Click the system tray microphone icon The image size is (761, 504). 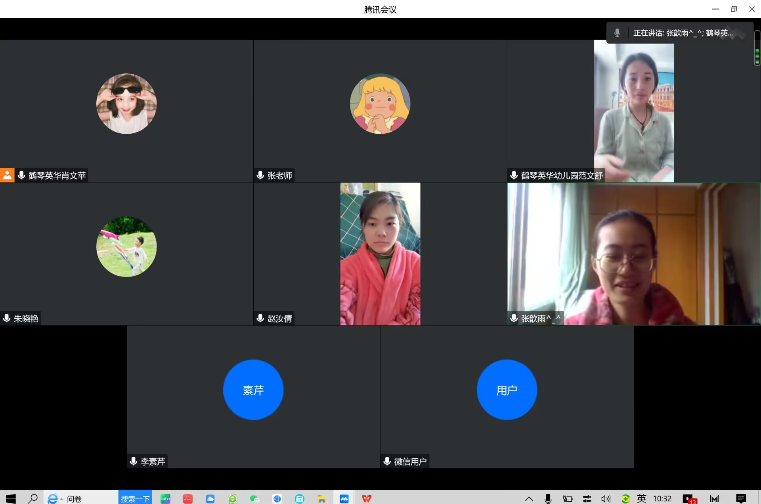click(548, 499)
